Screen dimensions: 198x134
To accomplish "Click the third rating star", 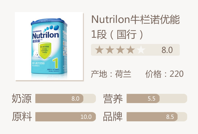I will point(120,50).
